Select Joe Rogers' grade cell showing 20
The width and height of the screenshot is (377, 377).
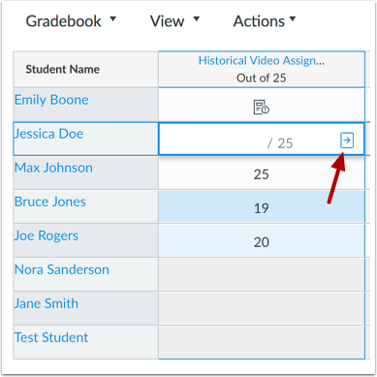262,240
